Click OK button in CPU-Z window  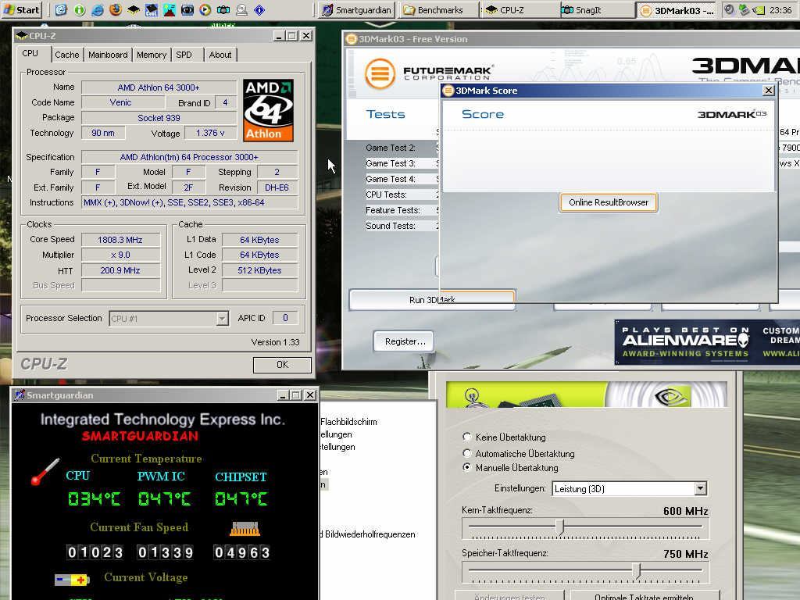282,365
